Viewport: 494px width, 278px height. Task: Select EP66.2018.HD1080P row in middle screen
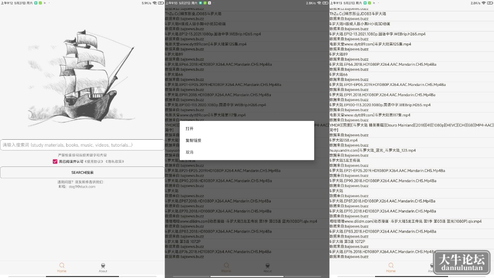[x=247, y=67]
